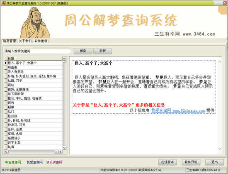Click the horizontal scrollbar left arrow

[6, 152]
